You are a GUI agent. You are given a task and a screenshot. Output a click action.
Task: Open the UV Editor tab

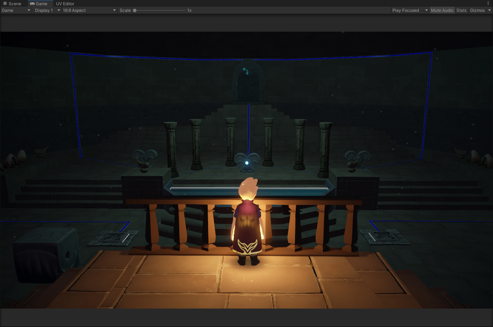(65, 3)
